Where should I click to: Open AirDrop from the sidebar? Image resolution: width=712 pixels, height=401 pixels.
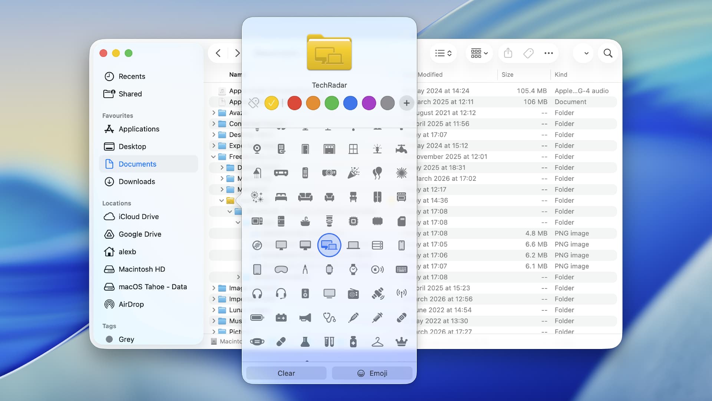(131, 304)
